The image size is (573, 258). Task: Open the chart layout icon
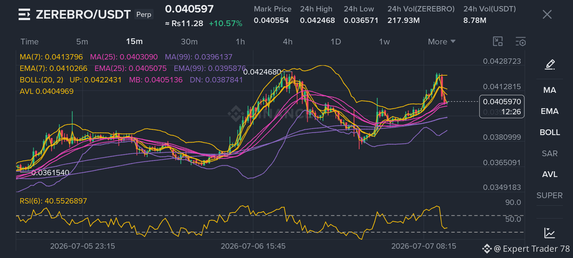(x=498, y=42)
